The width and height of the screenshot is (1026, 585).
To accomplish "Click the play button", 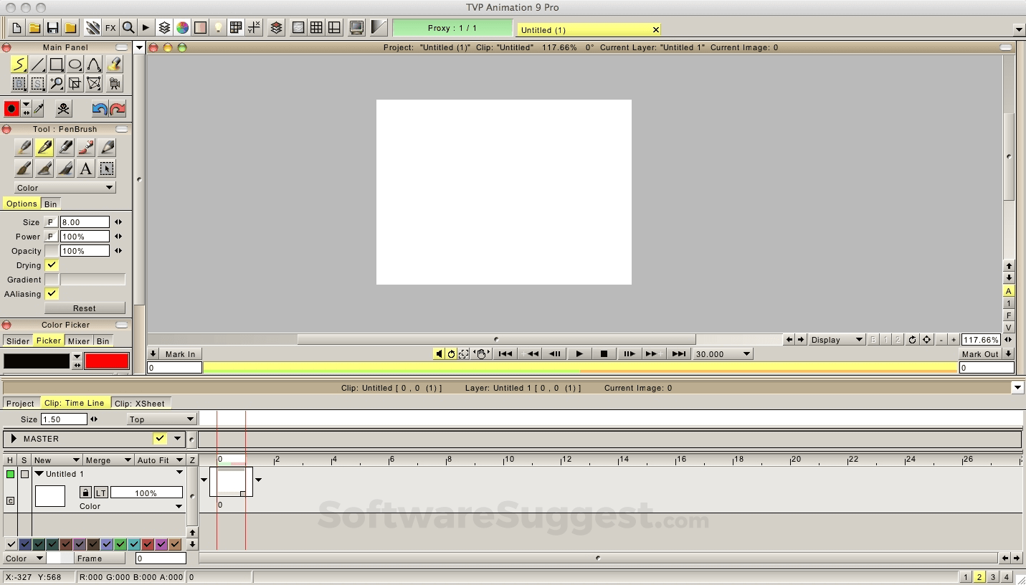I will pyautogui.click(x=579, y=353).
